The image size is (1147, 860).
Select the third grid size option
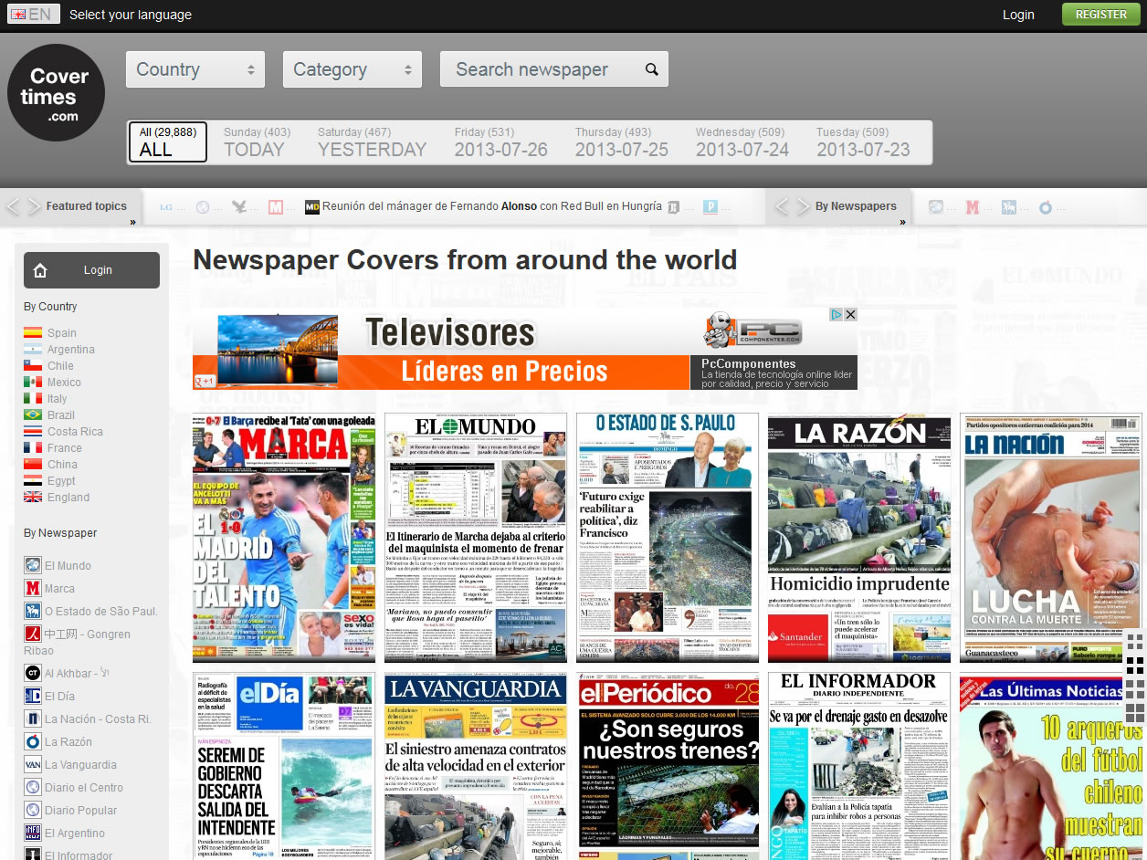tap(1135, 687)
